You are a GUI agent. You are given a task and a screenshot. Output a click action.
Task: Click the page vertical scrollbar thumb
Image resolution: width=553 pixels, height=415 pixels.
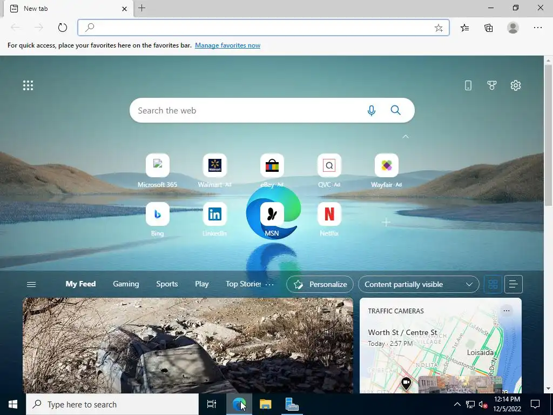pos(548,135)
